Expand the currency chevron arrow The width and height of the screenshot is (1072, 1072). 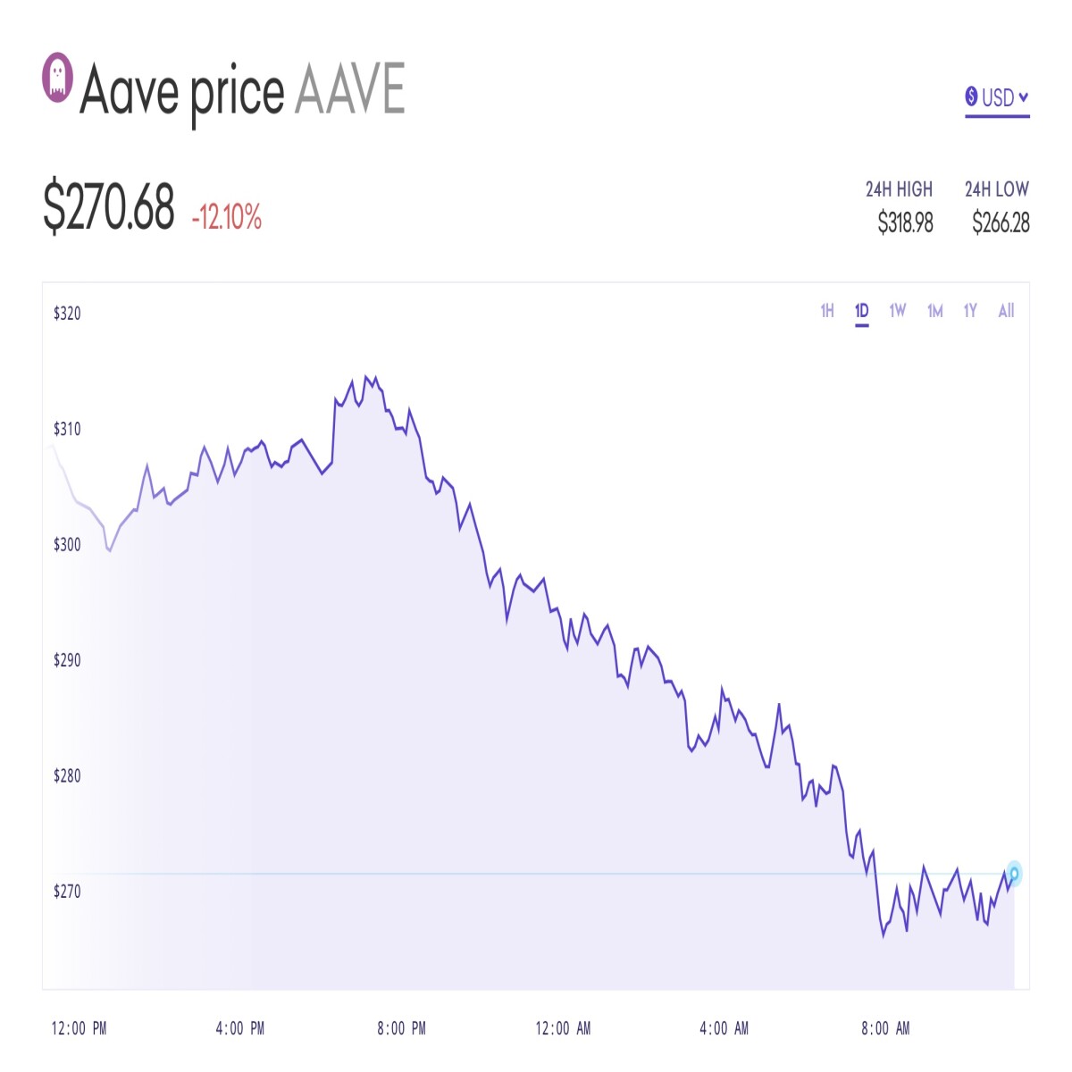point(1024,96)
